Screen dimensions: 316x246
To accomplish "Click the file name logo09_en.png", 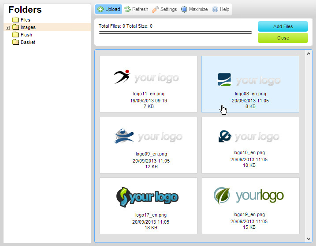I will tap(151, 154).
